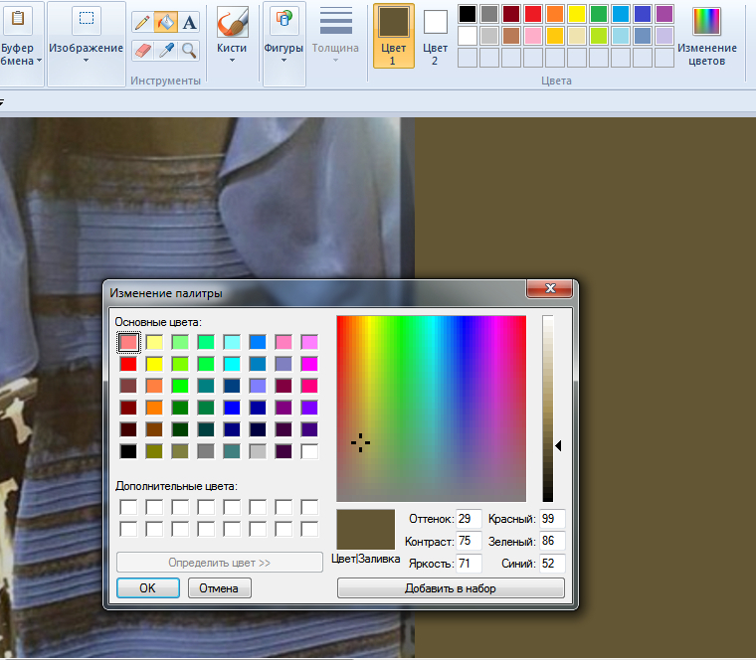
Task: Select the Magnifier tool
Action: click(189, 50)
